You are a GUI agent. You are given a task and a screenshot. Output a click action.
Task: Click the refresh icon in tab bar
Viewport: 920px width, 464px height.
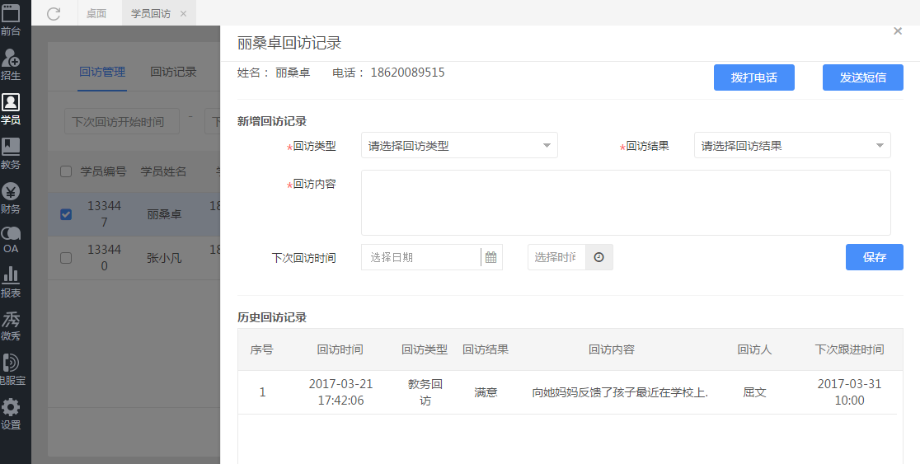coord(54,13)
